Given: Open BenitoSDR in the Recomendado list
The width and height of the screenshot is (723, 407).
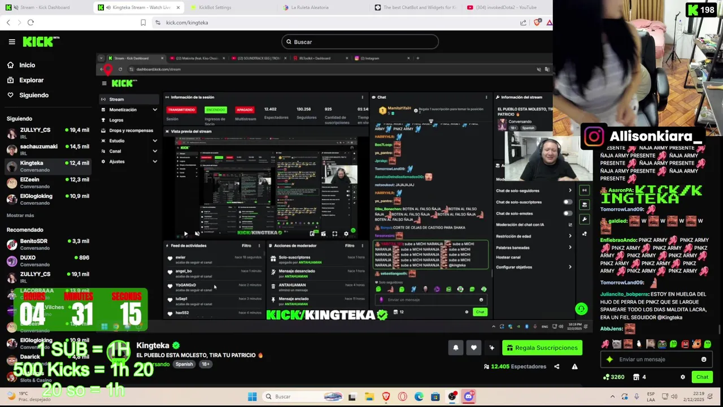Looking at the screenshot, I should coord(47,244).
